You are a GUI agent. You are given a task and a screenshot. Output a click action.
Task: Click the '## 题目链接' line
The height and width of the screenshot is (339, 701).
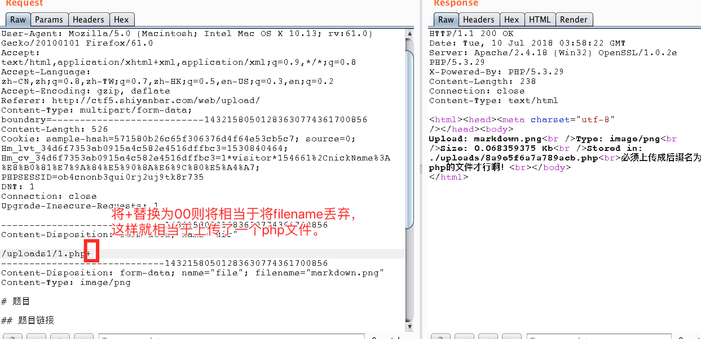[28, 320]
